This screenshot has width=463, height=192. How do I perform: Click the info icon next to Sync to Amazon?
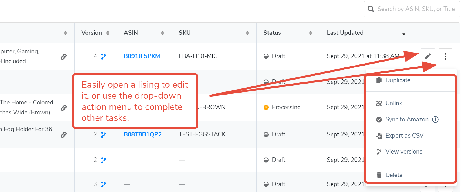coord(435,119)
